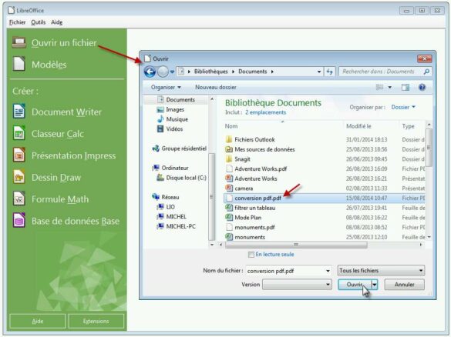Screen dimensions: 451x337
Task: Select LIO under Réseau
Action: 170,207
